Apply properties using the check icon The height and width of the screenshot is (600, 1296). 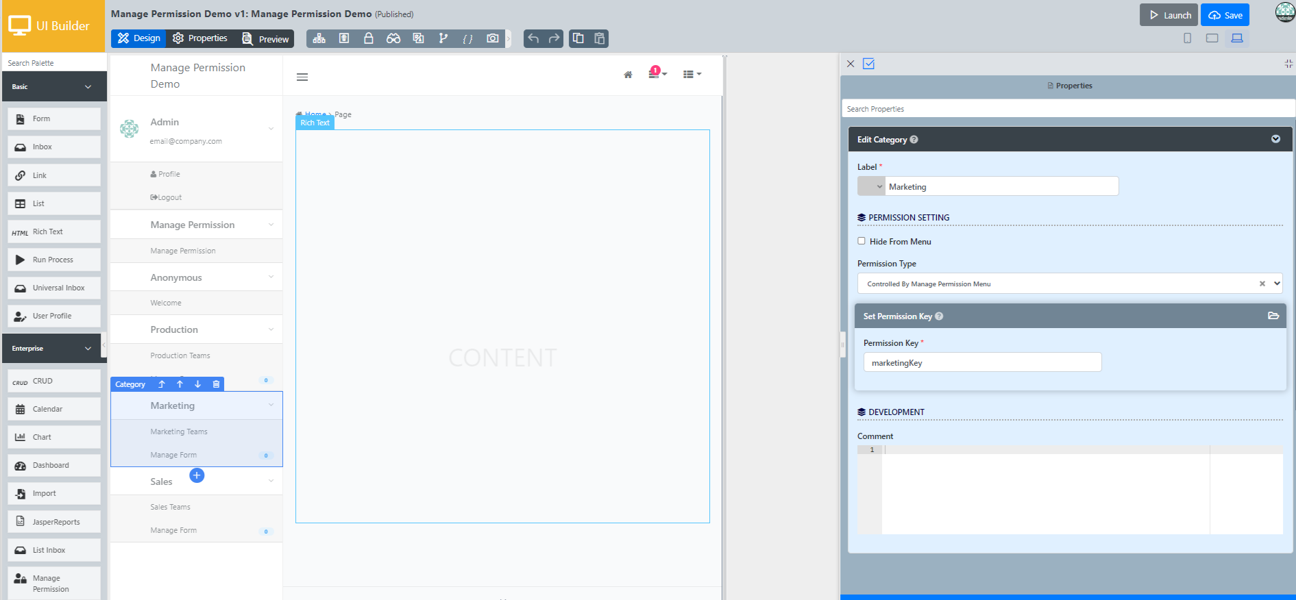869,64
